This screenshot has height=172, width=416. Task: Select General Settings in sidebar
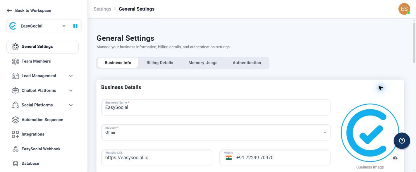[42, 47]
